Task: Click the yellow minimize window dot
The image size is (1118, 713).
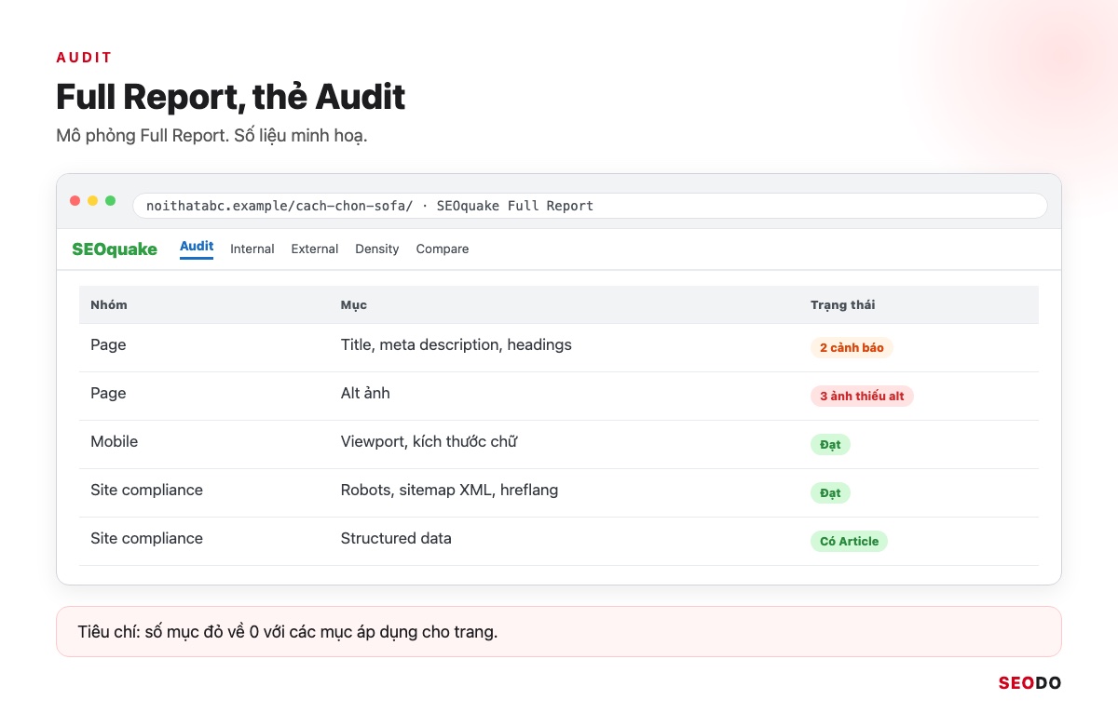Action: point(93,201)
